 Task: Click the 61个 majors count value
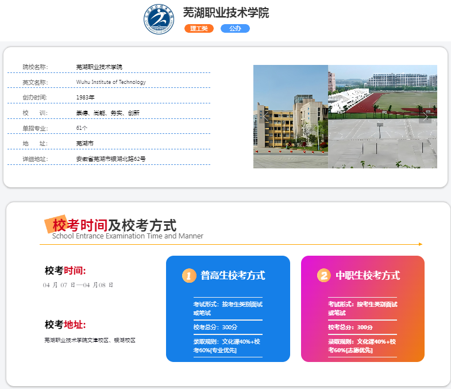click(82, 128)
